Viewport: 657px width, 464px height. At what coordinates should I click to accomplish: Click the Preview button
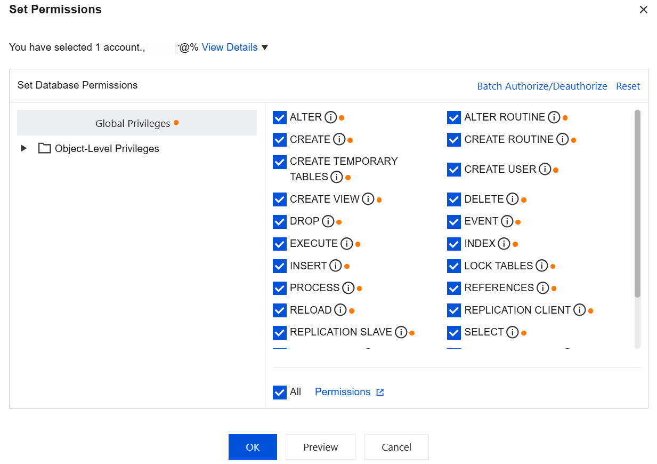click(x=320, y=447)
